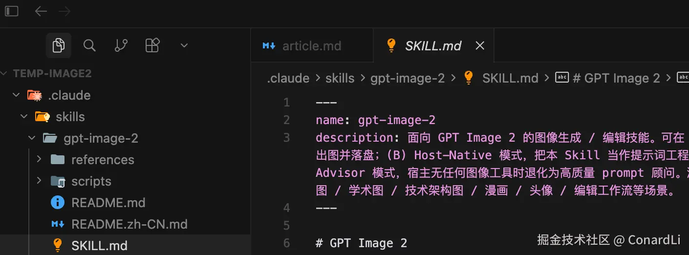Open the Extensions view
Viewport: 689px width, 255px height.
pos(152,45)
